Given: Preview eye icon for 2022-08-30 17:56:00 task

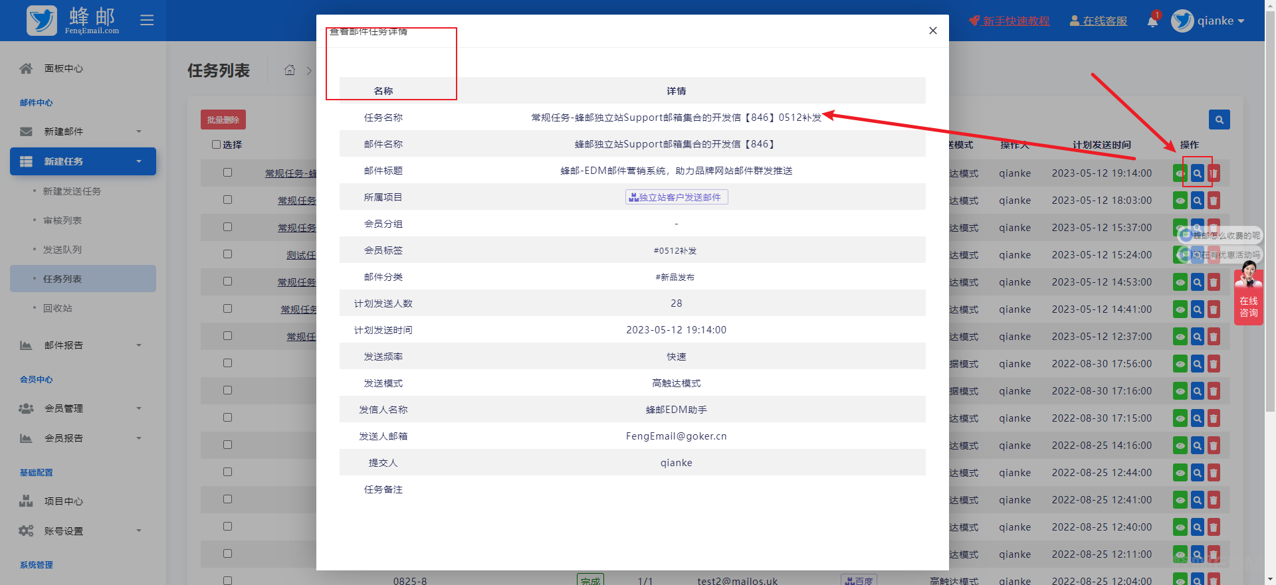Looking at the screenshot, I should (1180, 364).
